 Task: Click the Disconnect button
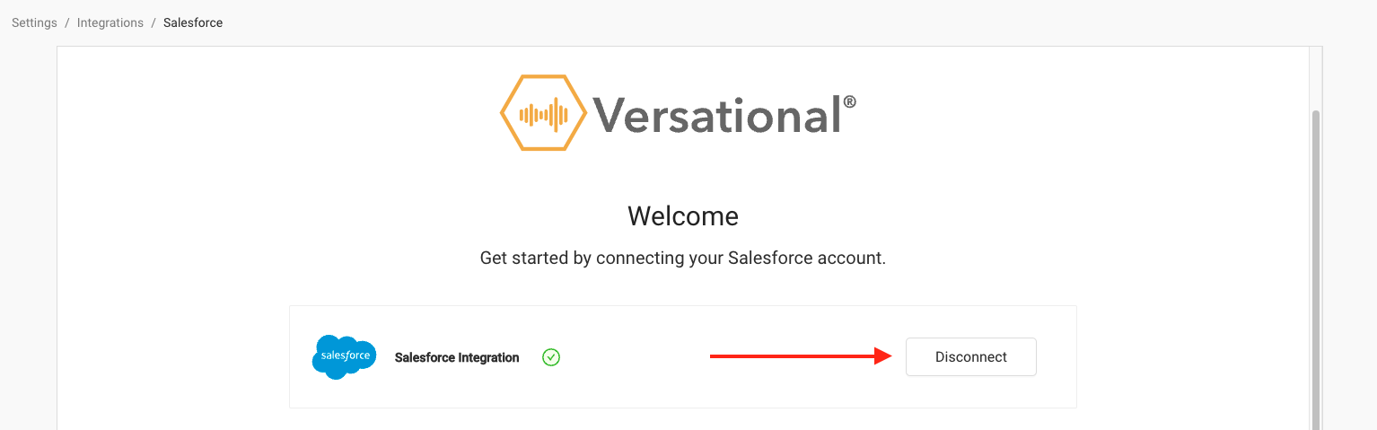coord(970,356)
